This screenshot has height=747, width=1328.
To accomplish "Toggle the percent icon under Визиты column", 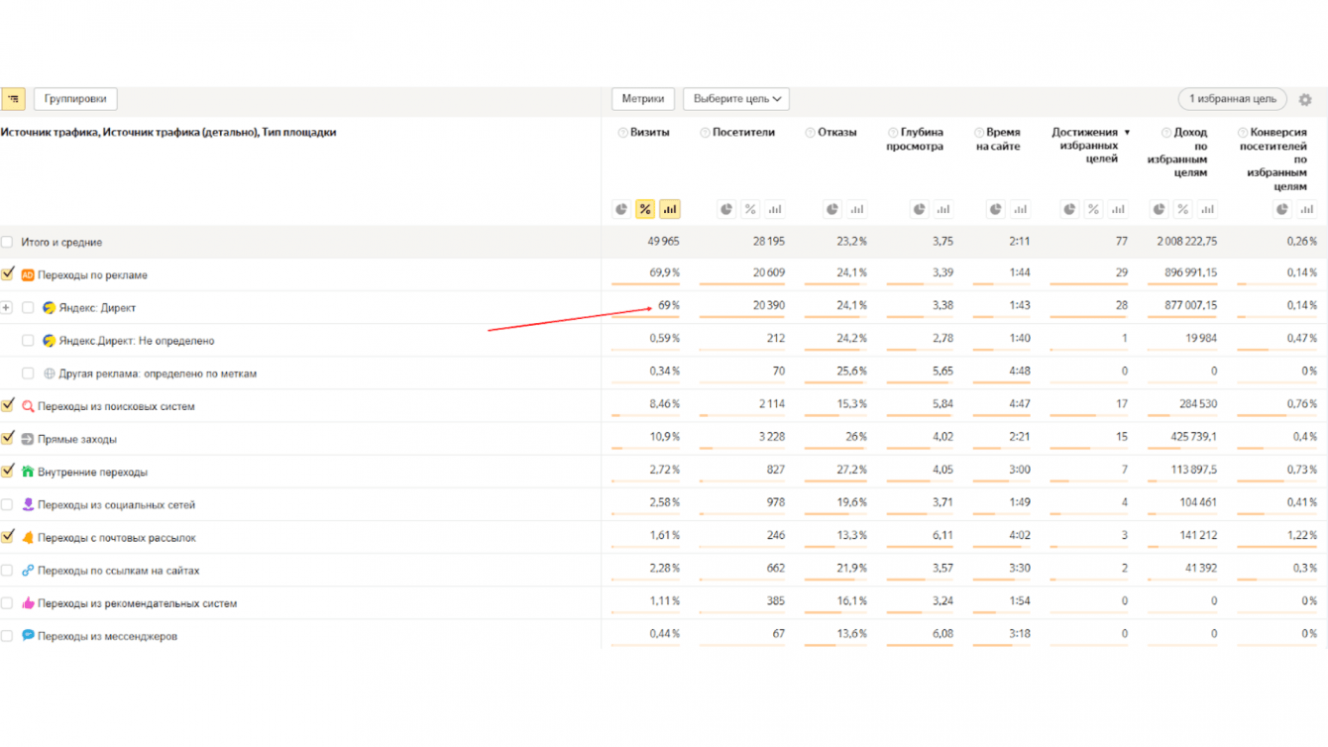I will pos(645,209).
